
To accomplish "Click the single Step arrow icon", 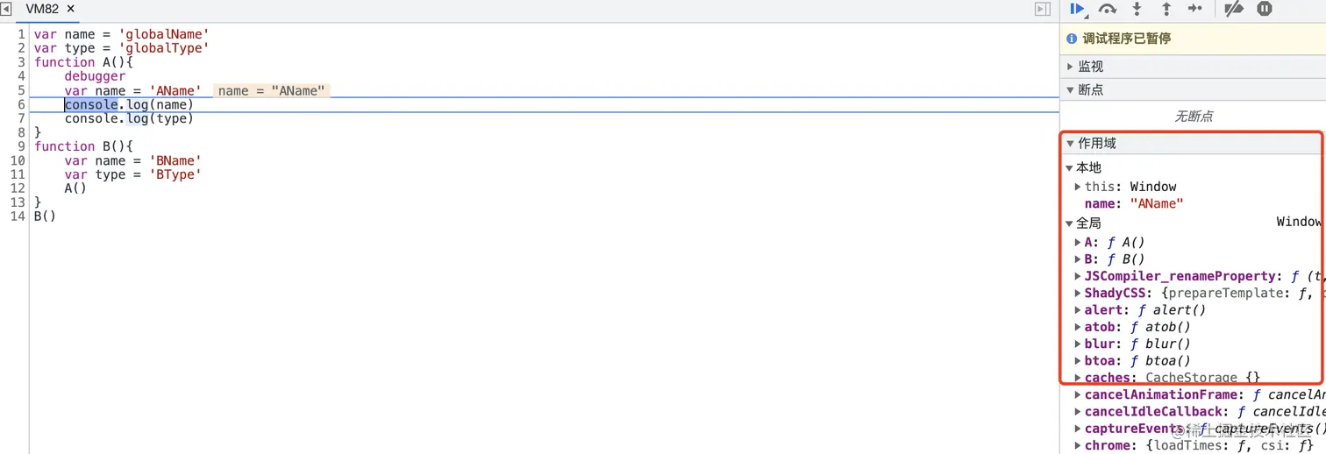I will [1195, 9].
